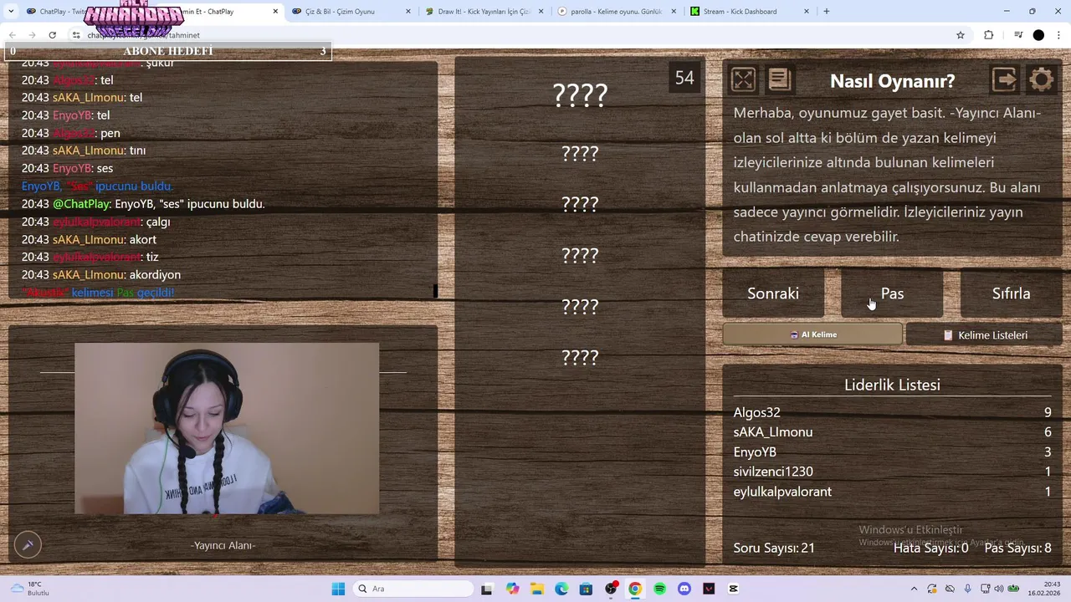Click the Liderlik Listesi heading
The image size is (1071, 602).
coord(892,385)
